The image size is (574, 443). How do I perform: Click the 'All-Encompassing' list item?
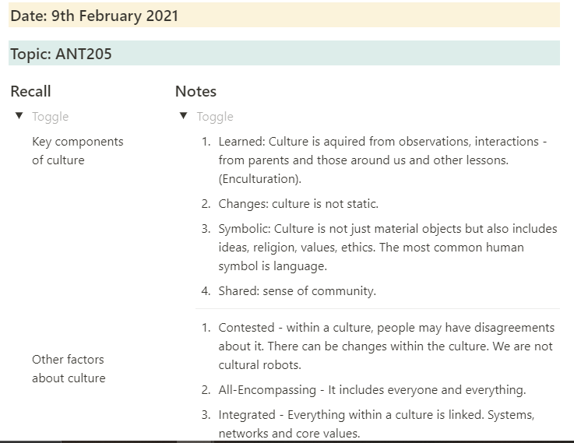372,390
